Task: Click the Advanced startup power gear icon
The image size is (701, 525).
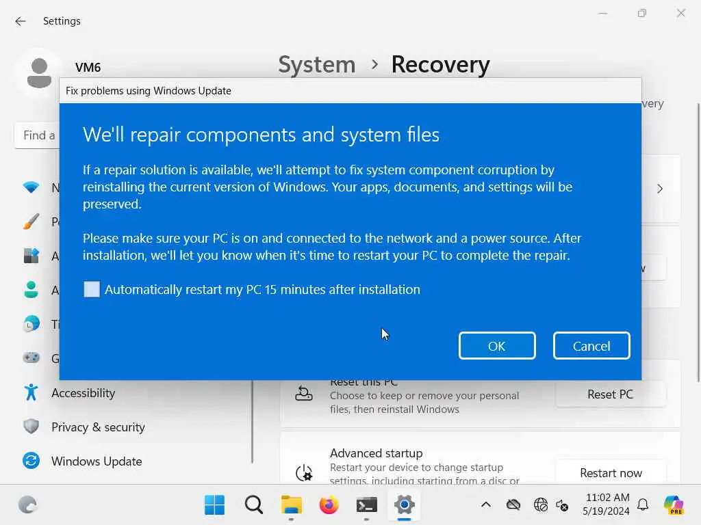Action: [x=304, y=473]
